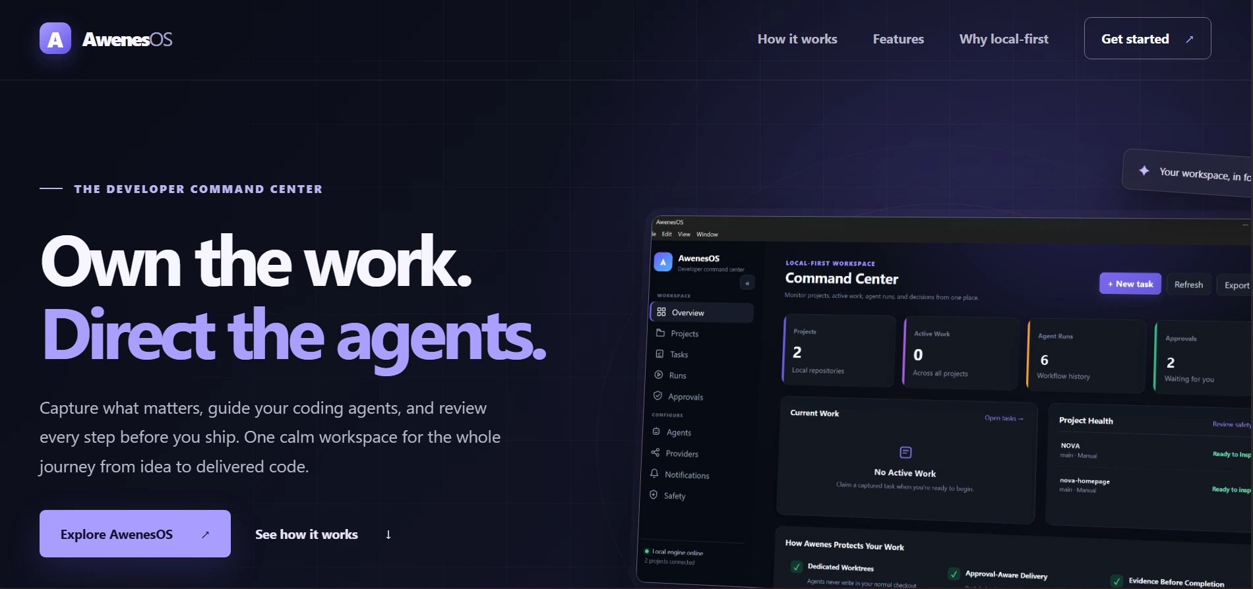
Task: Click the Approval-Aware Delivery checkmark
Action: (x=954, y=574)
